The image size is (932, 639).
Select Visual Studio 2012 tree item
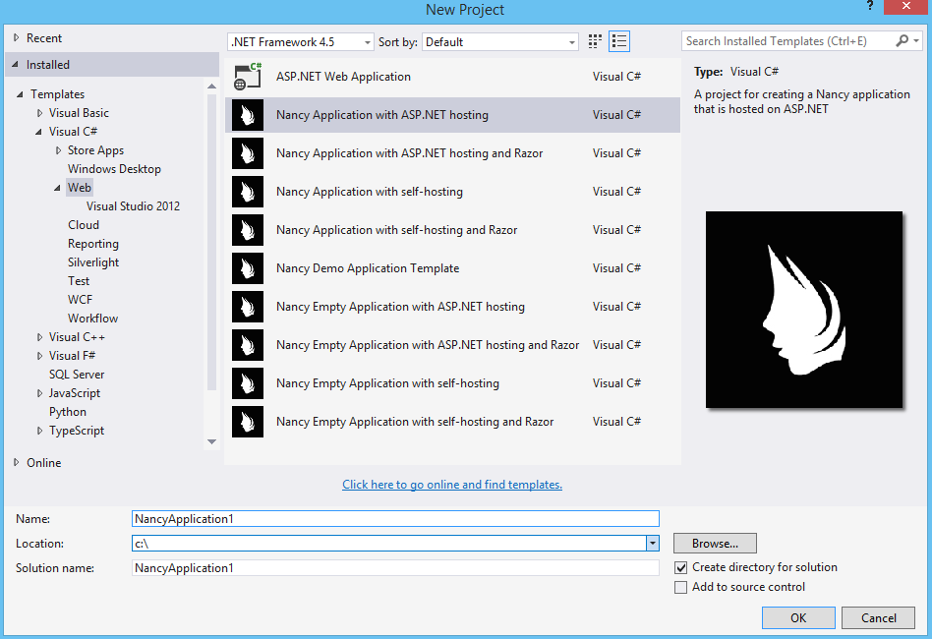tap(133, 206)
